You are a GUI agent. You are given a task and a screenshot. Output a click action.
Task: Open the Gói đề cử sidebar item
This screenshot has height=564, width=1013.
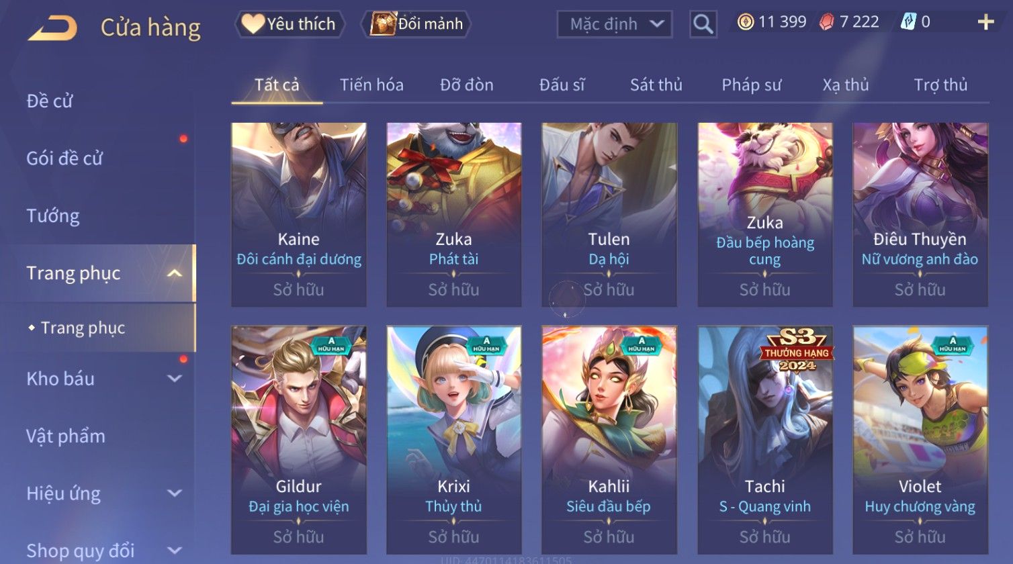coord(64,158)
